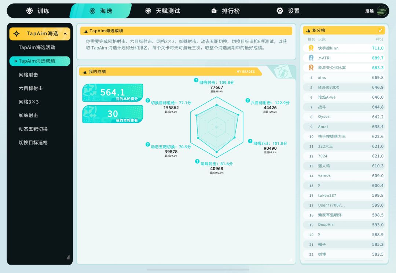The height and width of the screenshot is (273, 396).
Task: Click the radar chart of scores
Action: 217,127
